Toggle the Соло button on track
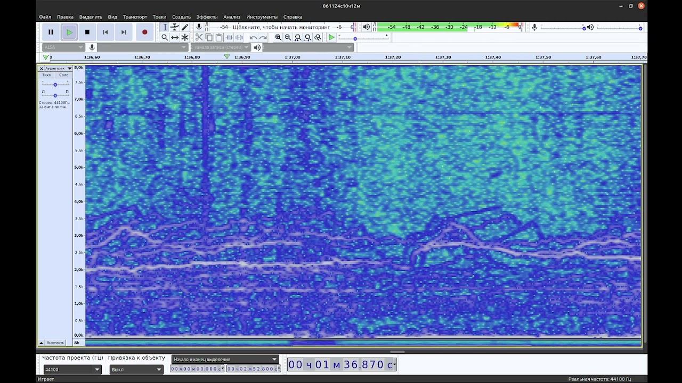Screen dimensions: 682x383 [x=63, y=75]
